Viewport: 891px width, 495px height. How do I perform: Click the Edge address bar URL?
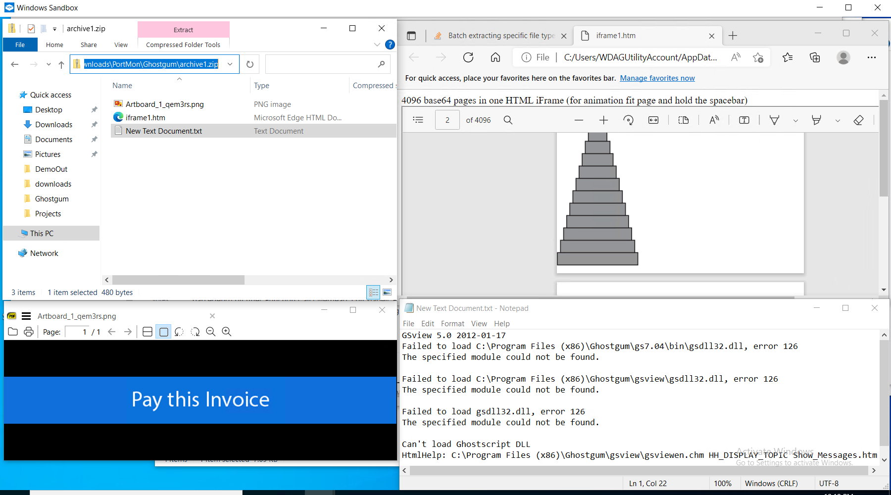pyautogui.click(x=641, y=57)
